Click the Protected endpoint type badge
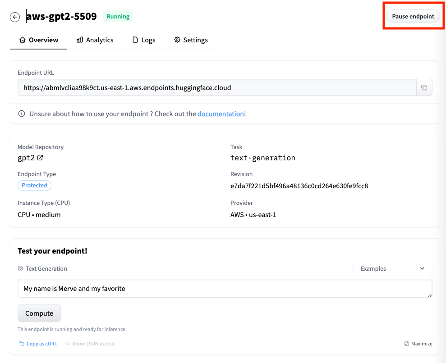Image resolution: width=446 pixels, height=363 pixels. tap(34, 186)
